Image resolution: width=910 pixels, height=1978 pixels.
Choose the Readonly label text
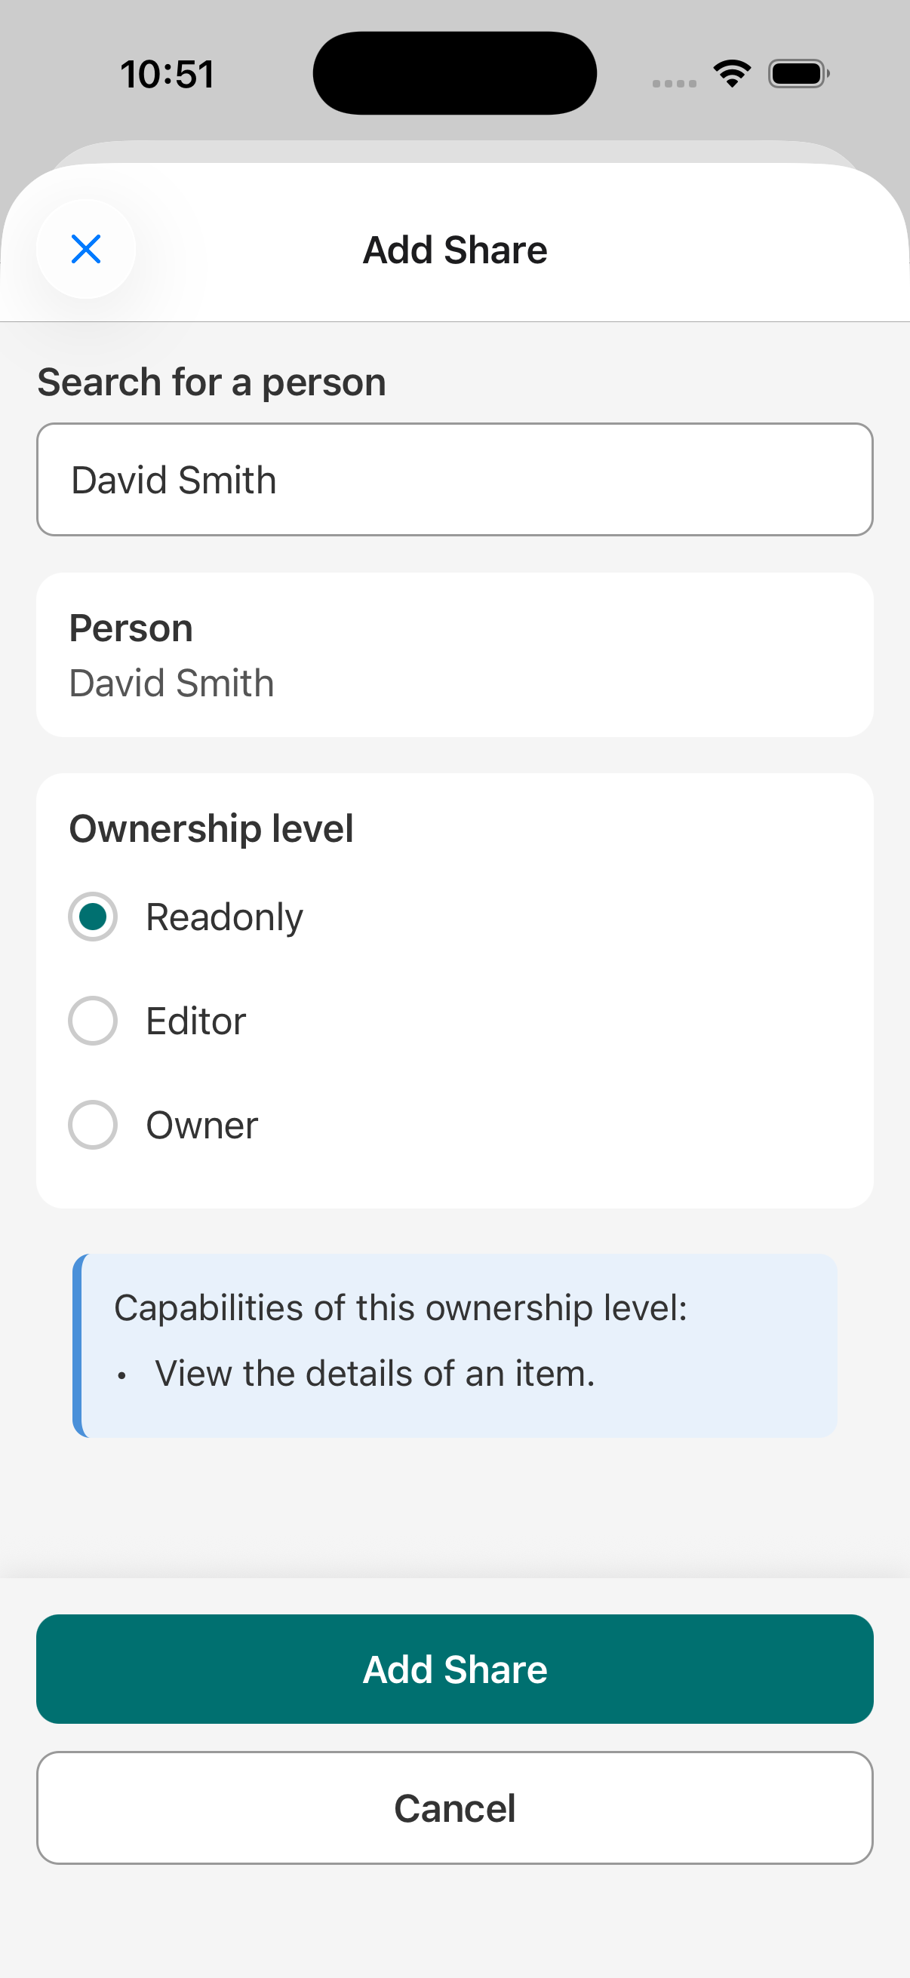pyautogui.click(x=224, y=917)
